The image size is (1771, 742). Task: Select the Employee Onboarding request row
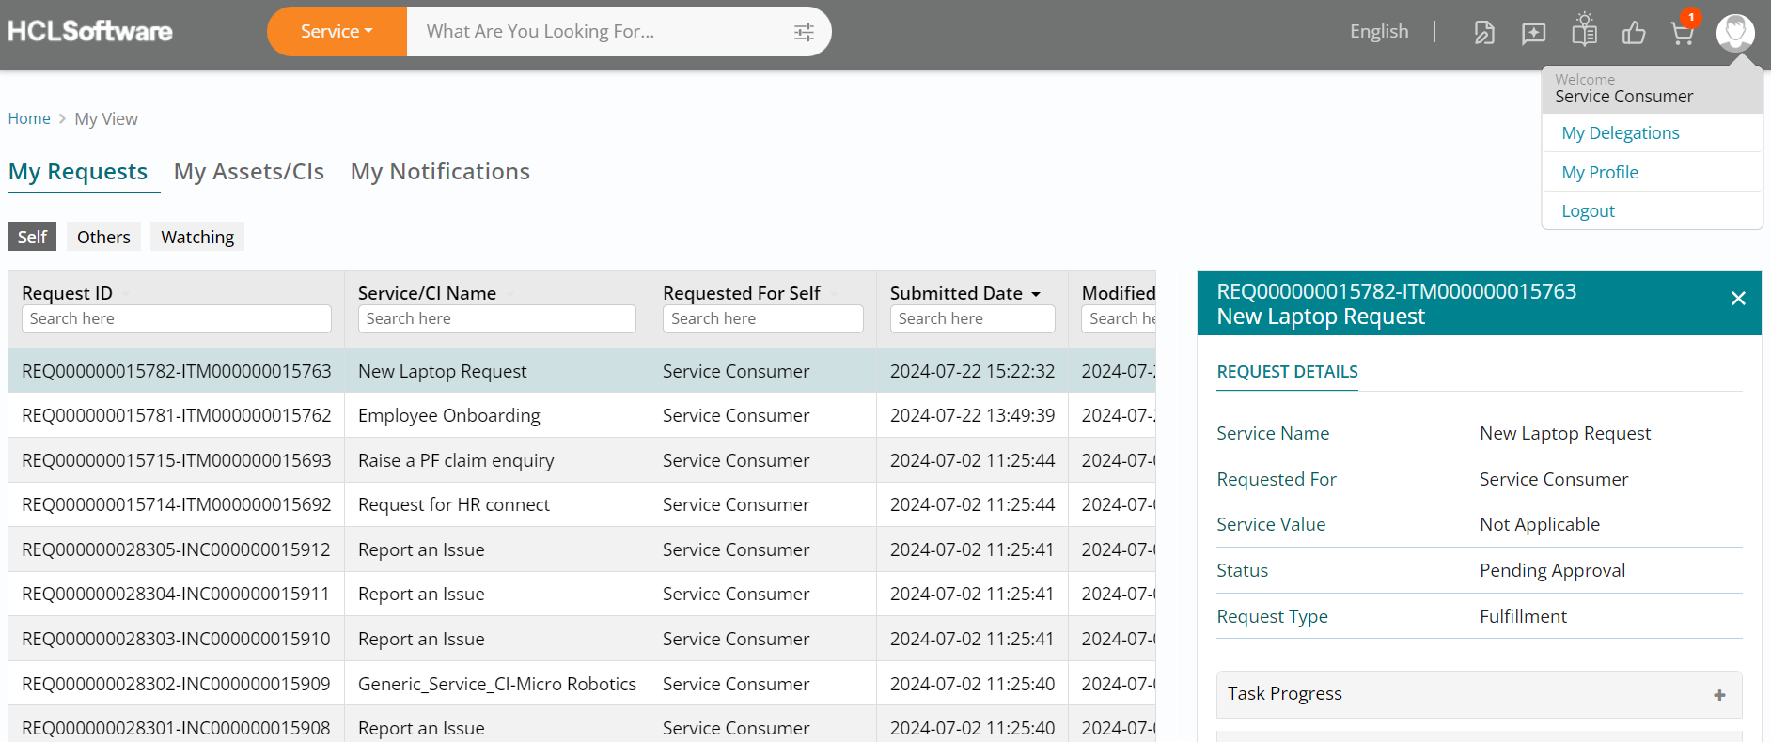(x=449, y=415)
